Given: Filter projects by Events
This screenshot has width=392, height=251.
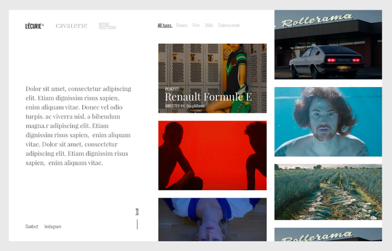Looking at the screenshot, I should (x=182, y=25).
